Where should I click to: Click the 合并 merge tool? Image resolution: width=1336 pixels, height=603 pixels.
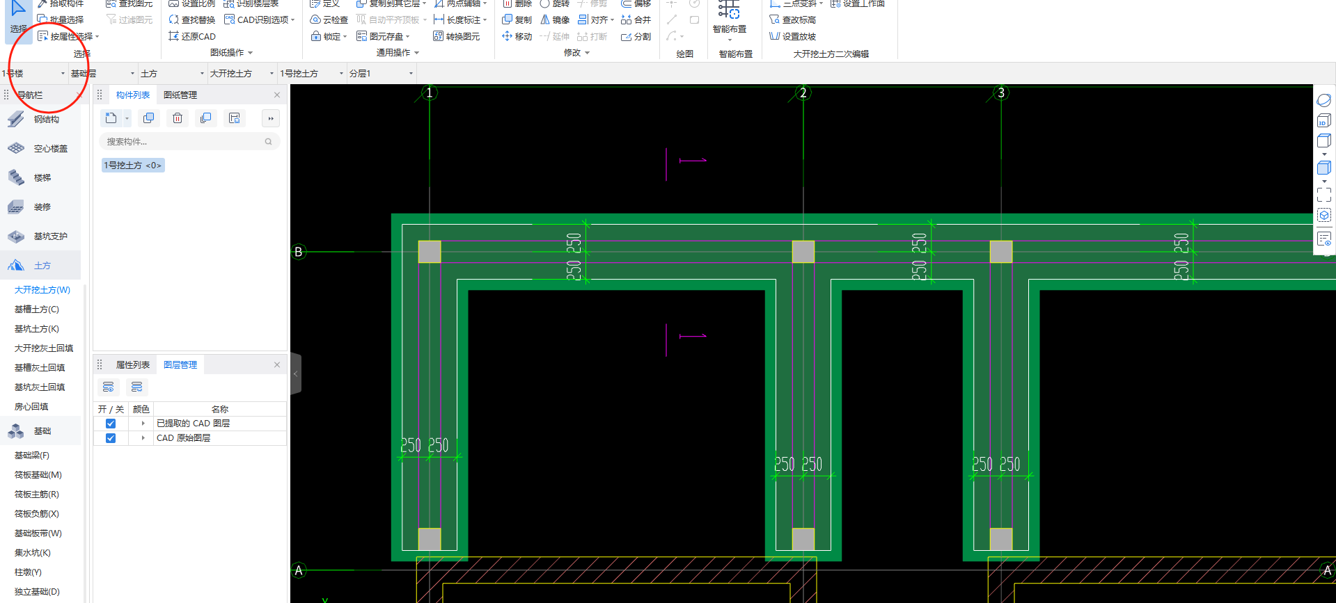[x=636, y=19]
